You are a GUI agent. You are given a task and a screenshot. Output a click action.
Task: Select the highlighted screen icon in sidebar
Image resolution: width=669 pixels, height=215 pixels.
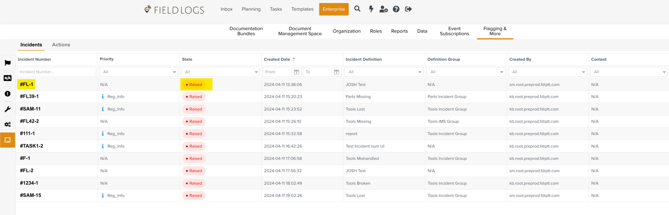pyautogui.click(x=7, y=140)
